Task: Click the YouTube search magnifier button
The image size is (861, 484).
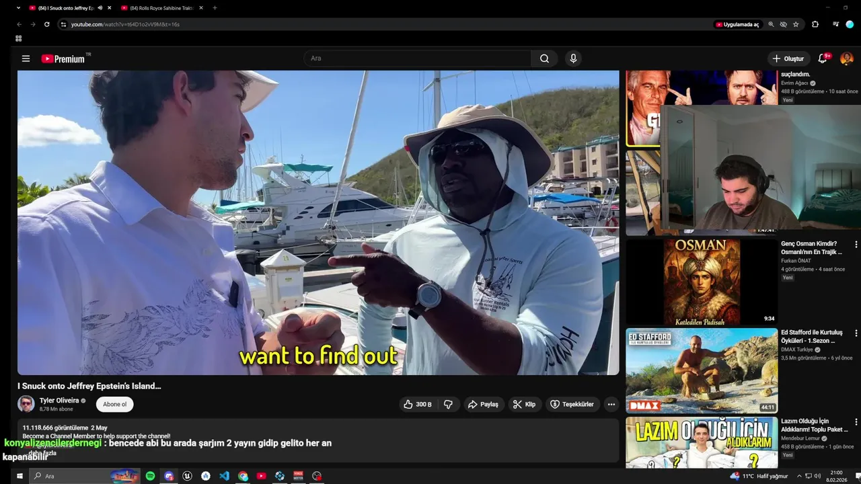Action: point(544,58)
